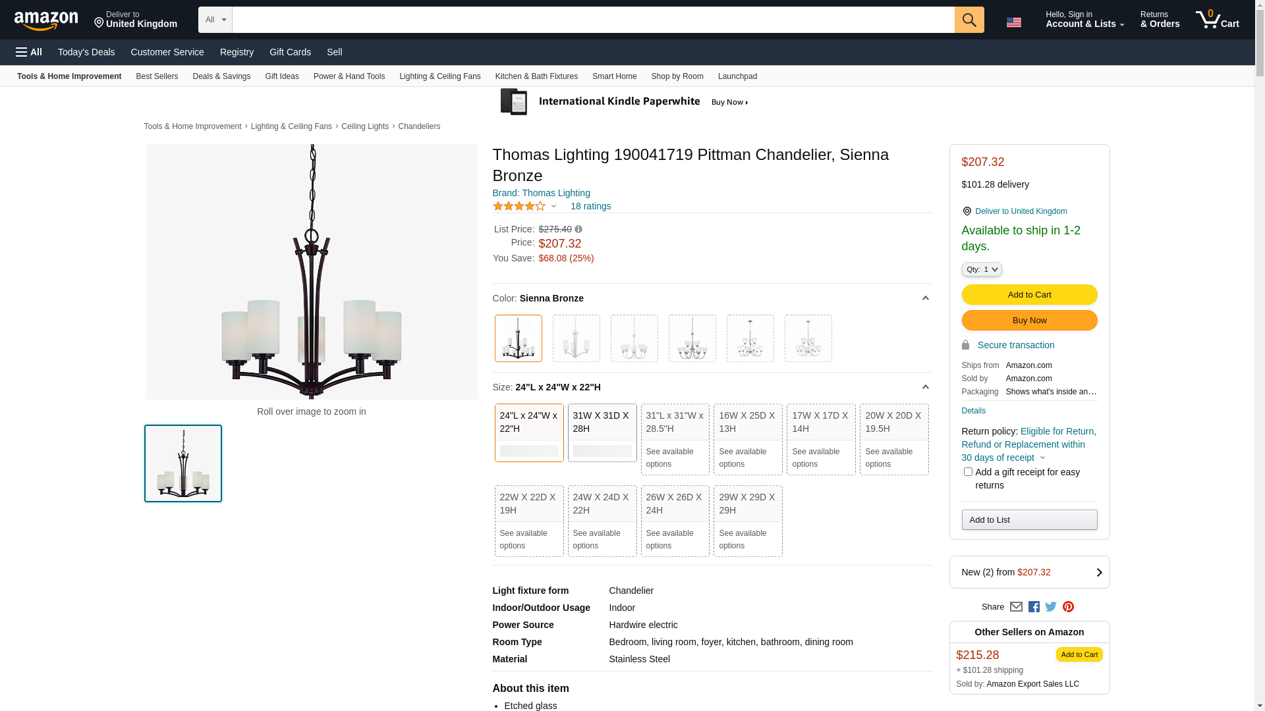Viewport: 1265px width, 711px height.
Task: Share via Twitter icon
Action: [1051, 607]
